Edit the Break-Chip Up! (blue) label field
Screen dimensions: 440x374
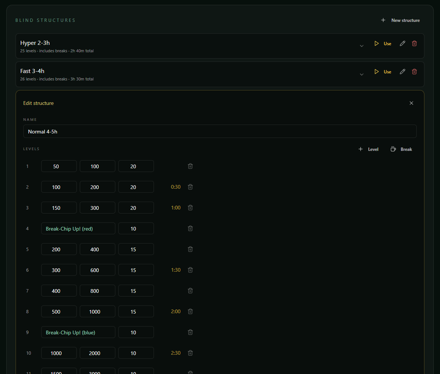click(78, 332)
